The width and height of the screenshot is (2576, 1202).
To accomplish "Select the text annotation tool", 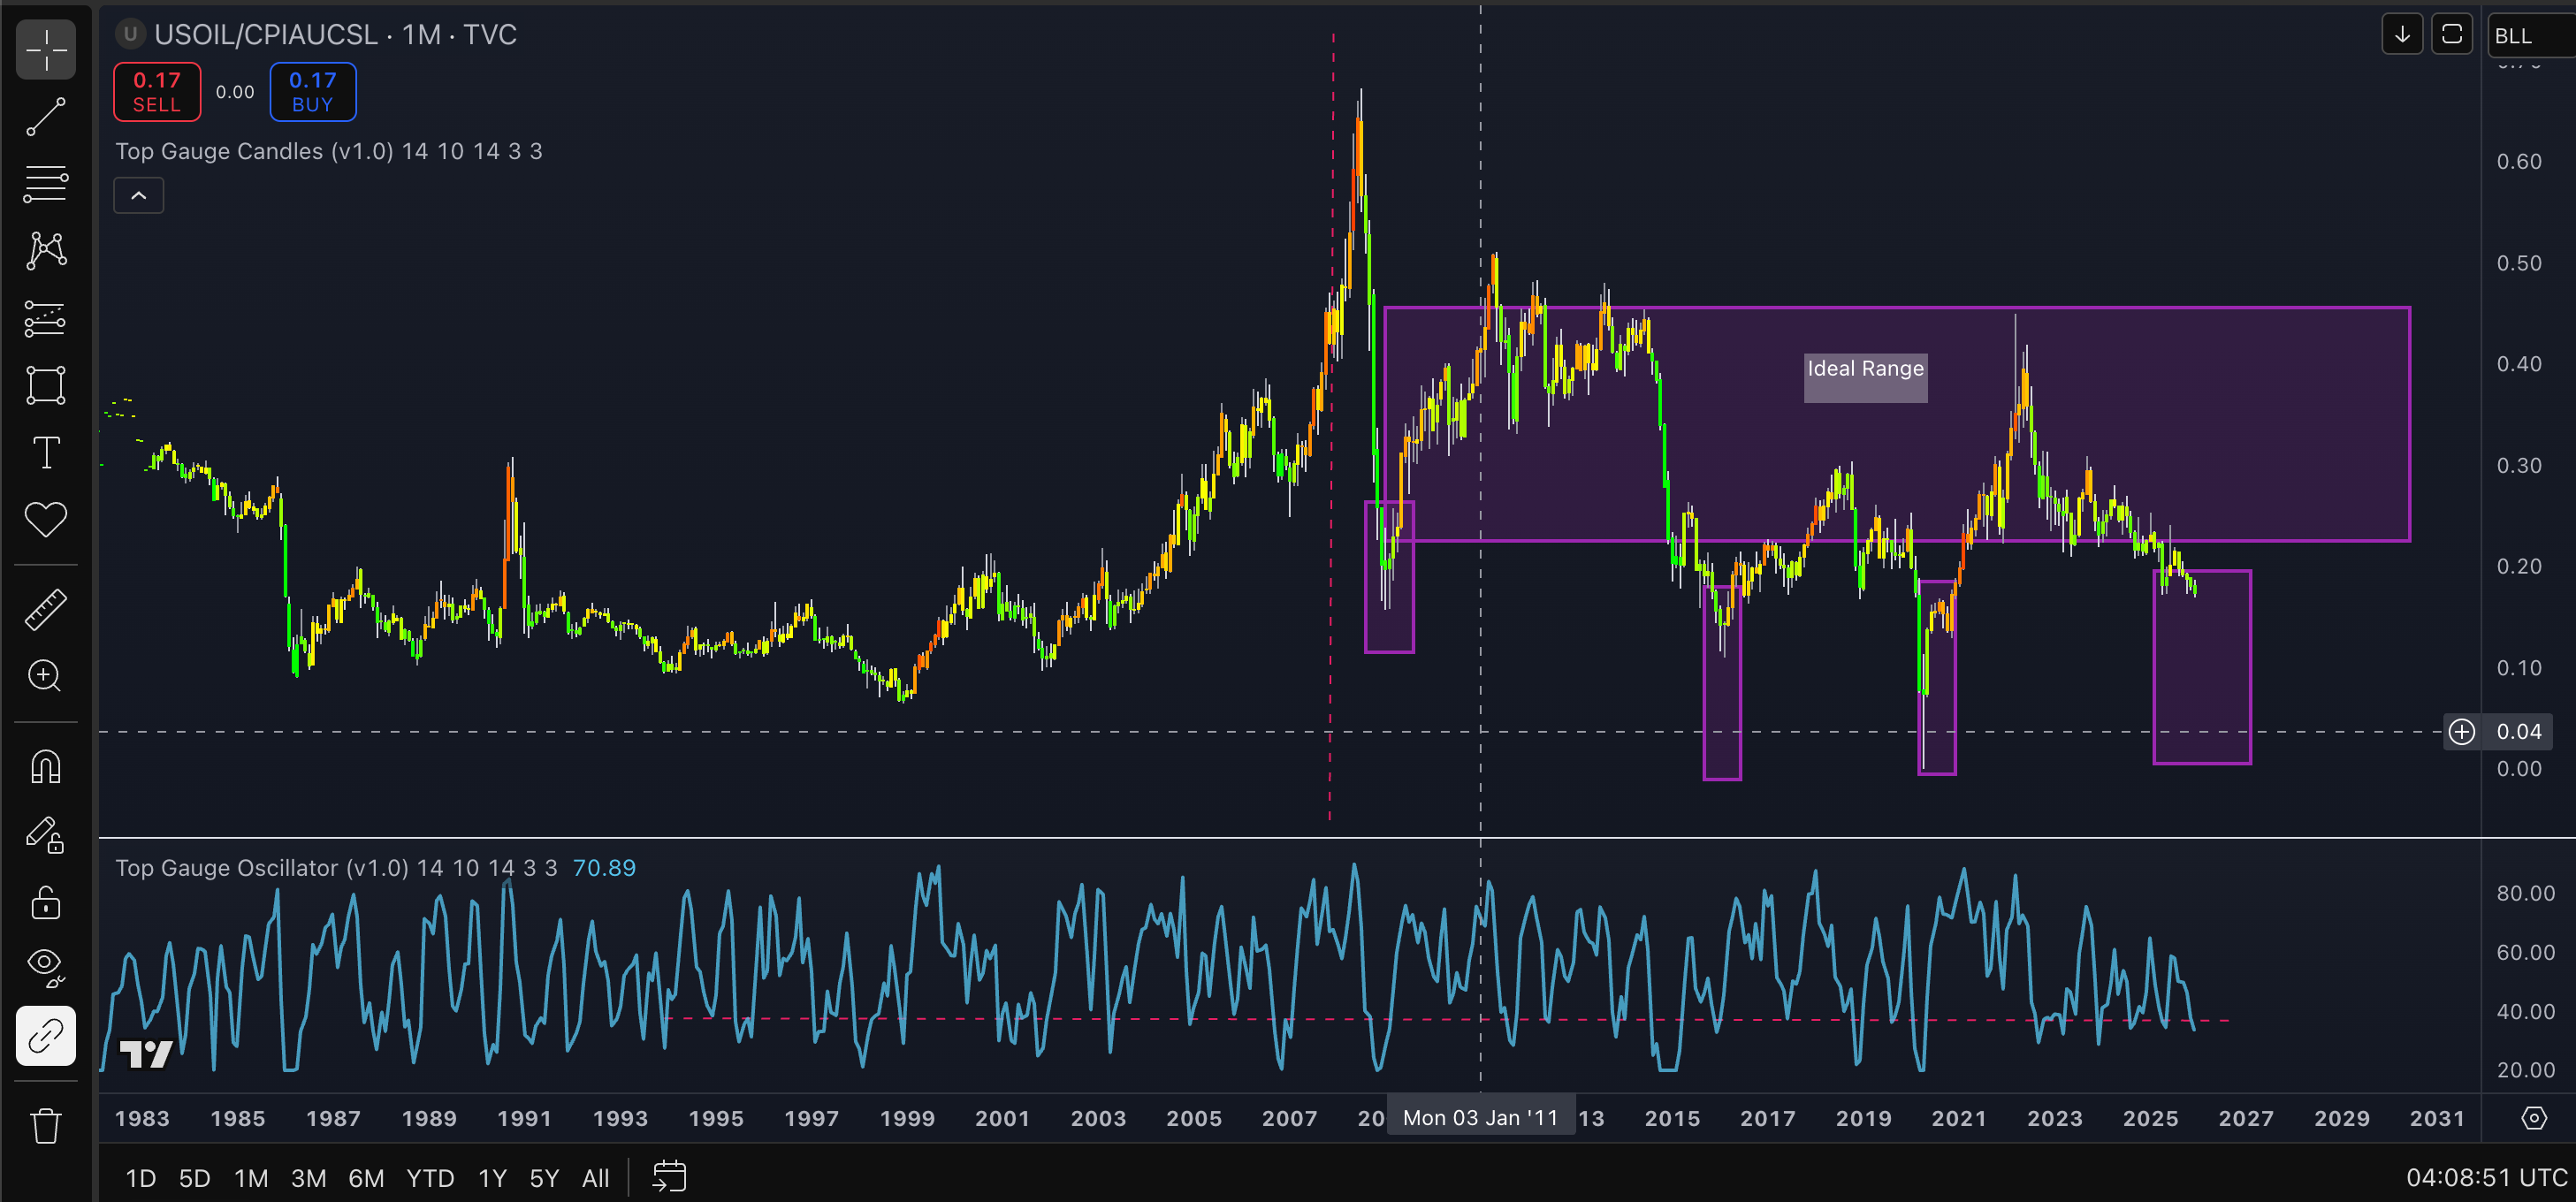I will coord(45,453).
